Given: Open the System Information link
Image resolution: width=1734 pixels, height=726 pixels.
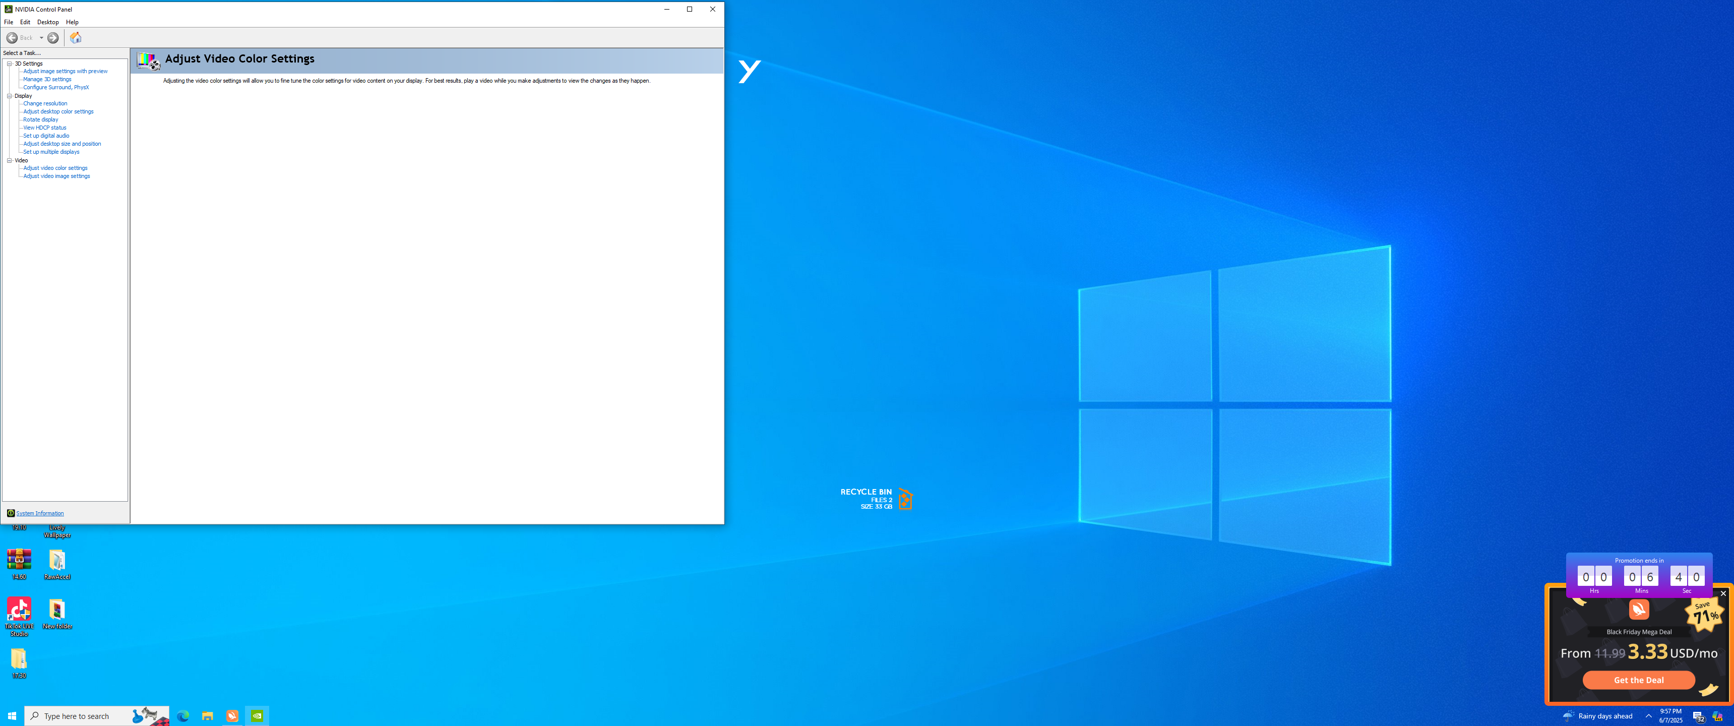Looking at the screenshot, I should [40, 513].
